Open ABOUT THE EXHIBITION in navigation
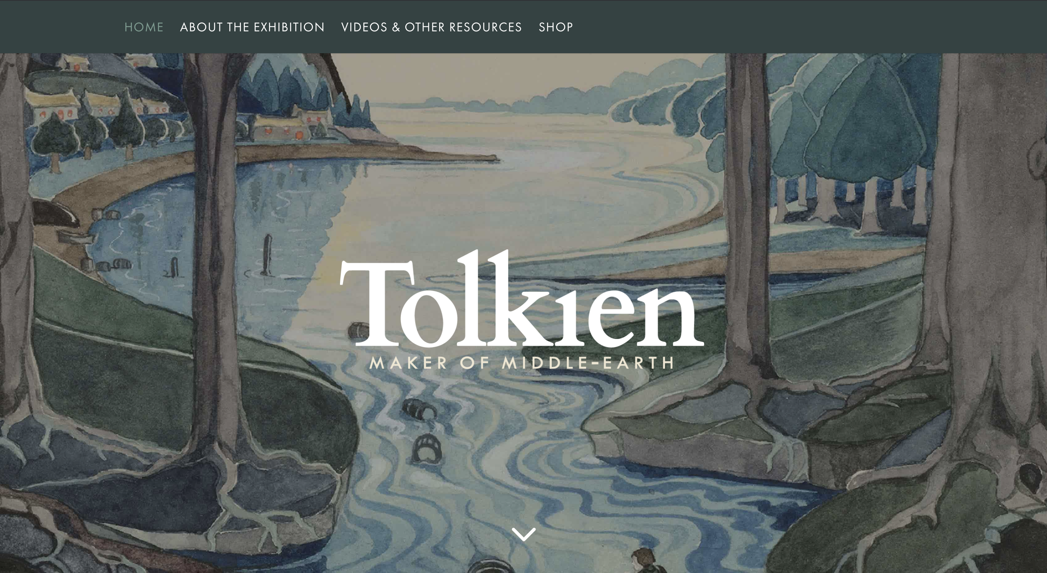Image resolution: width=1047 pixels, height=573 pixels. coord(253,27)
